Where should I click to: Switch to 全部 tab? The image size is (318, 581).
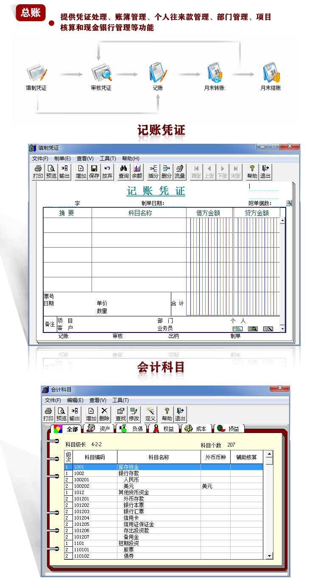coord(67,428)
